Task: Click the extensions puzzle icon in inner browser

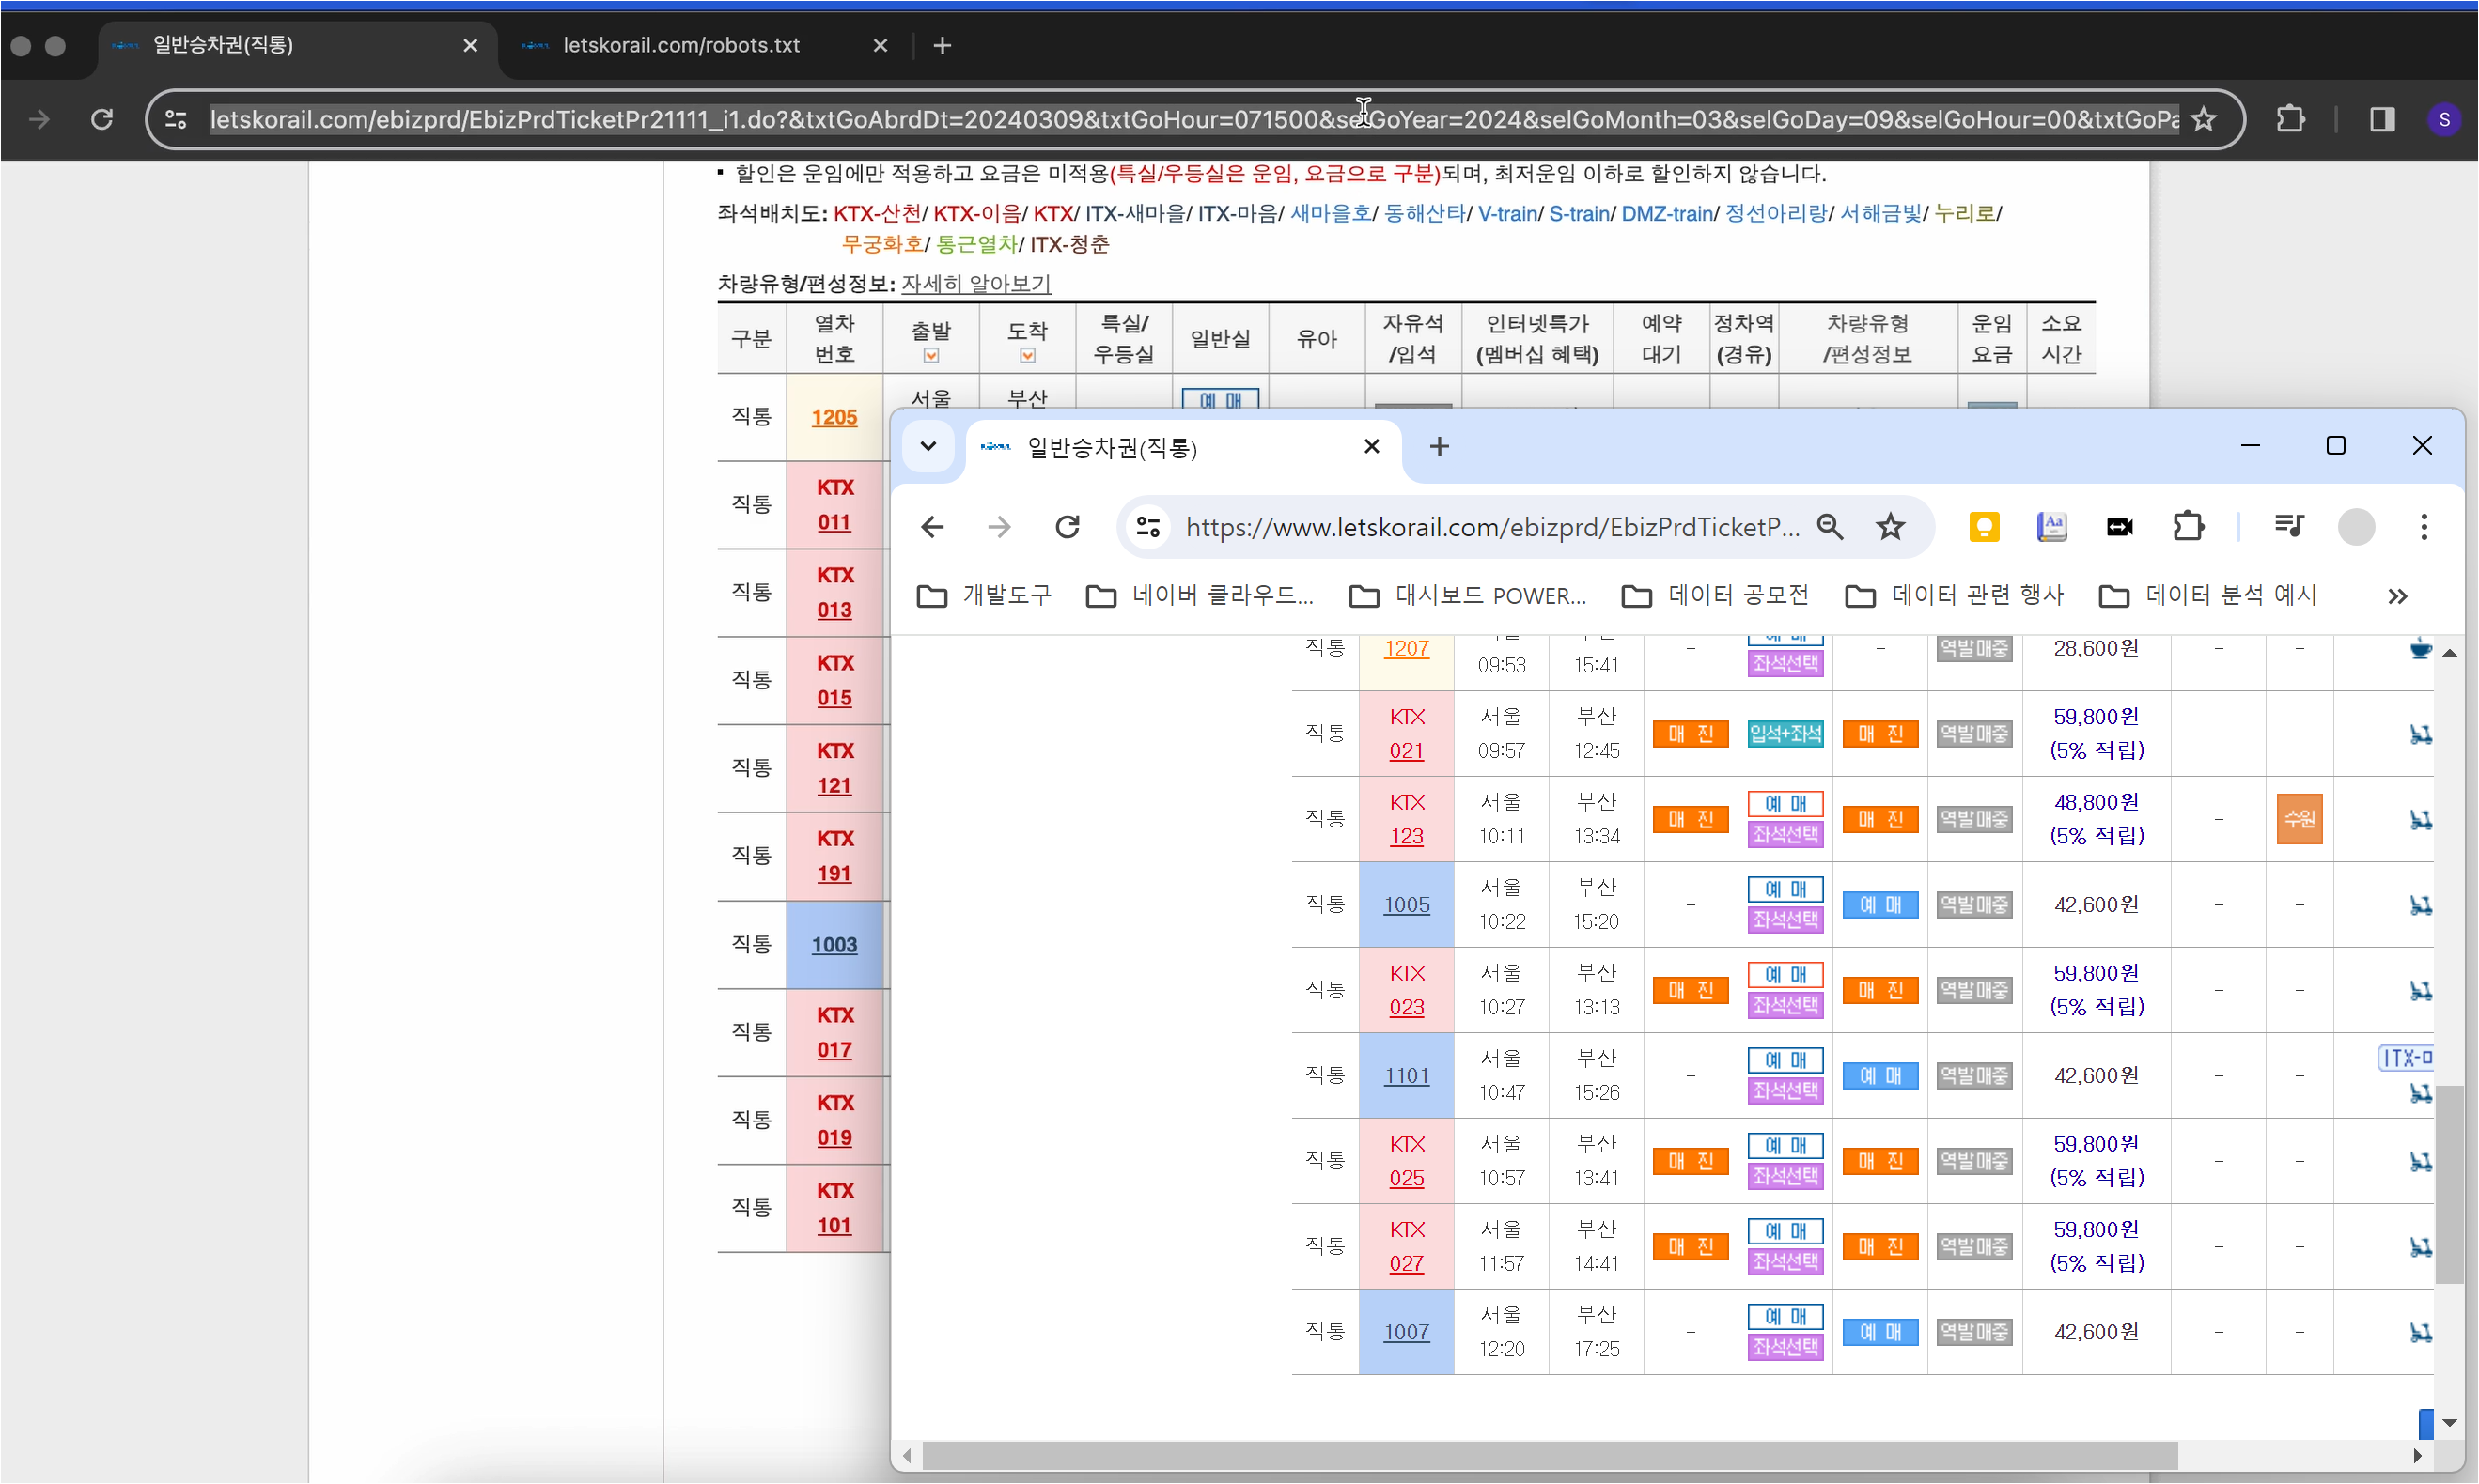Action: point(2189,526)
